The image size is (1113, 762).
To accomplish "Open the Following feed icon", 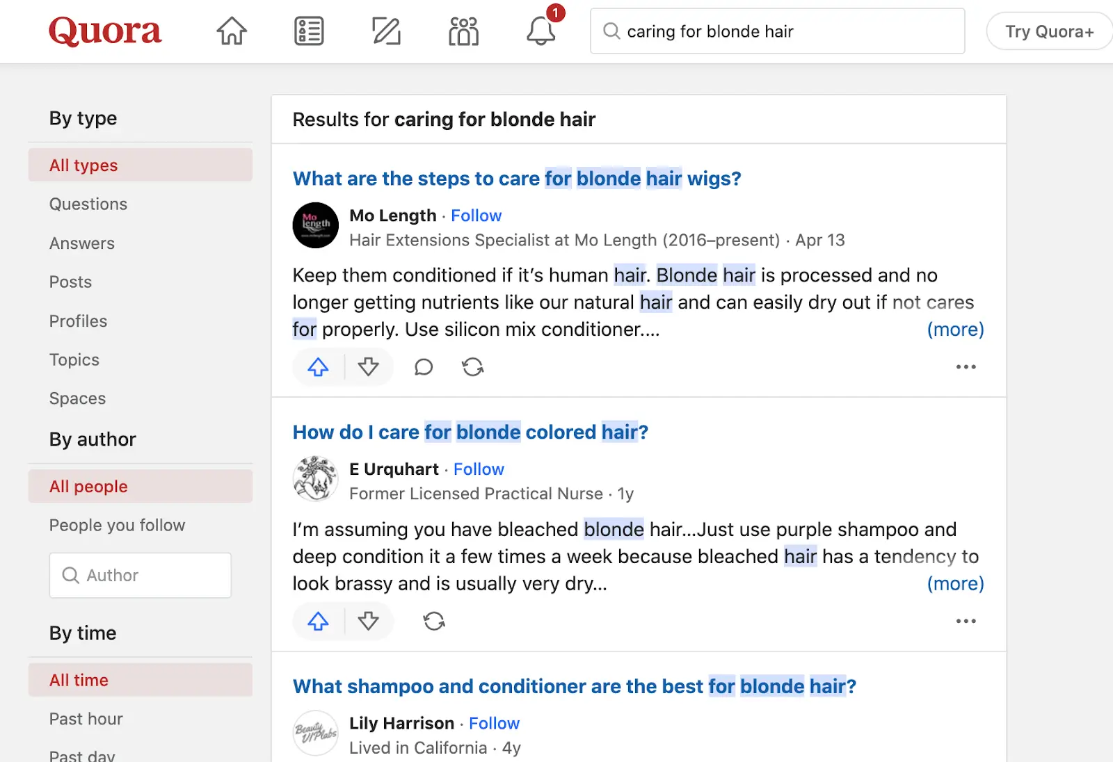I will pos(308,31).
